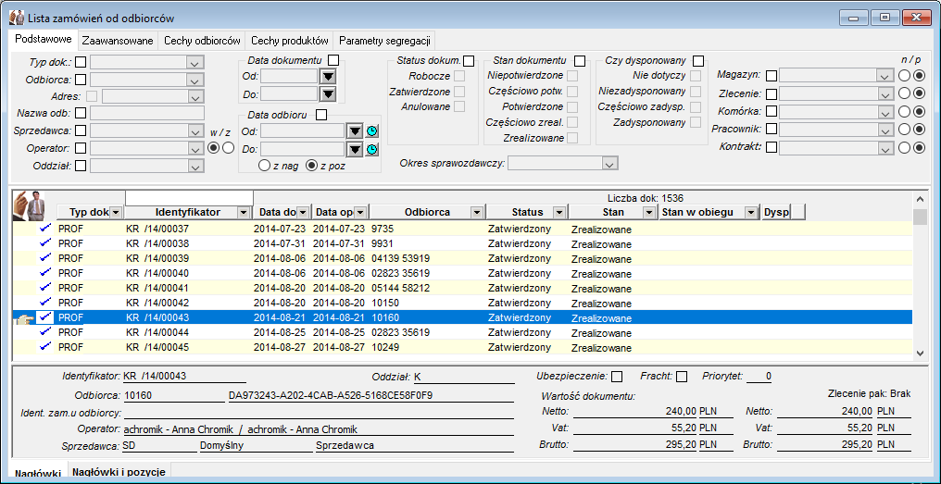Click the list's scroll up arrow
Screen dimensions: 941x484
(x=920, y=198)
